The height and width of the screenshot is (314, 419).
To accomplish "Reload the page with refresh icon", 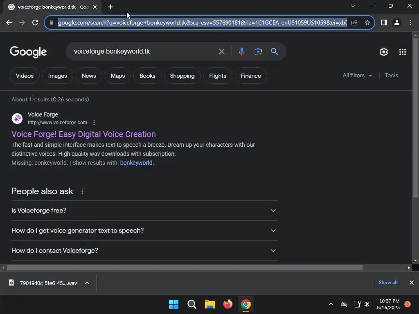I will (35, 23).
